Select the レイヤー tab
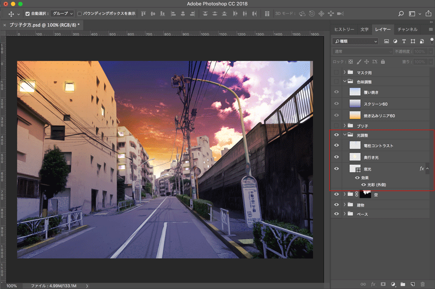The height and width of the screenshot is (289, 435). click(383, 29)
